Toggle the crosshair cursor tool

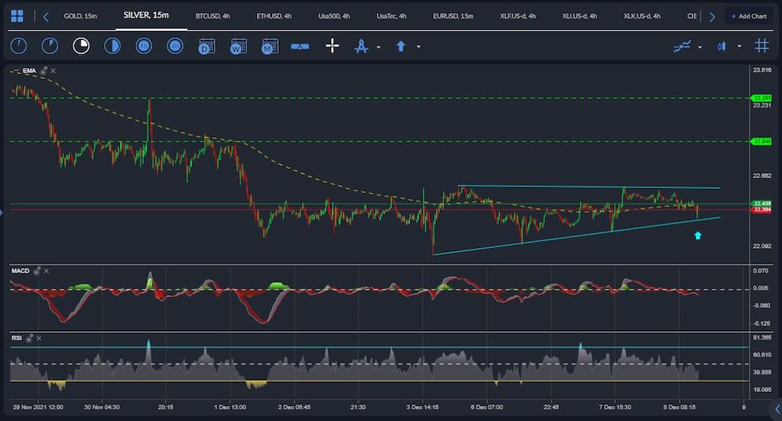(x=332, y=46)
